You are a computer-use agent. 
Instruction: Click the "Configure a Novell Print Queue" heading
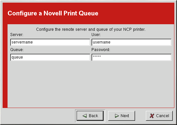(x=53, y=13)
